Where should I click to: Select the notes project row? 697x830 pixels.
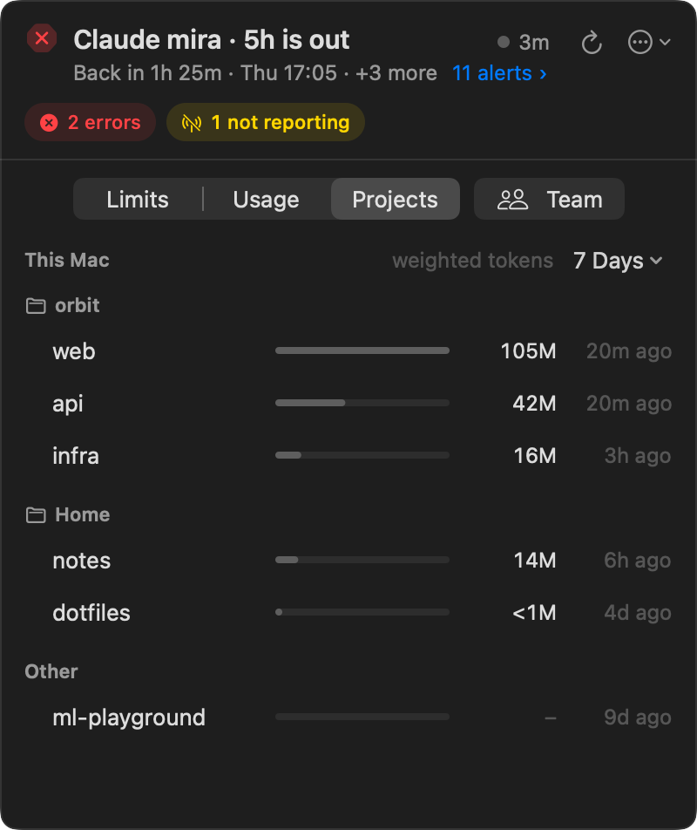(348, 560)
